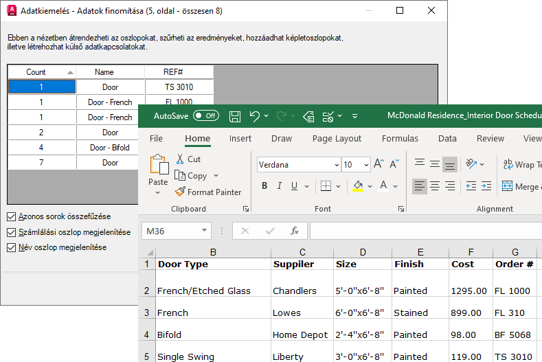Open the Fill Color palette dropdown arrow
Image resolution: width=542 pixels, height=362 pixels.
pyautogui.click(x=370, y=186)
